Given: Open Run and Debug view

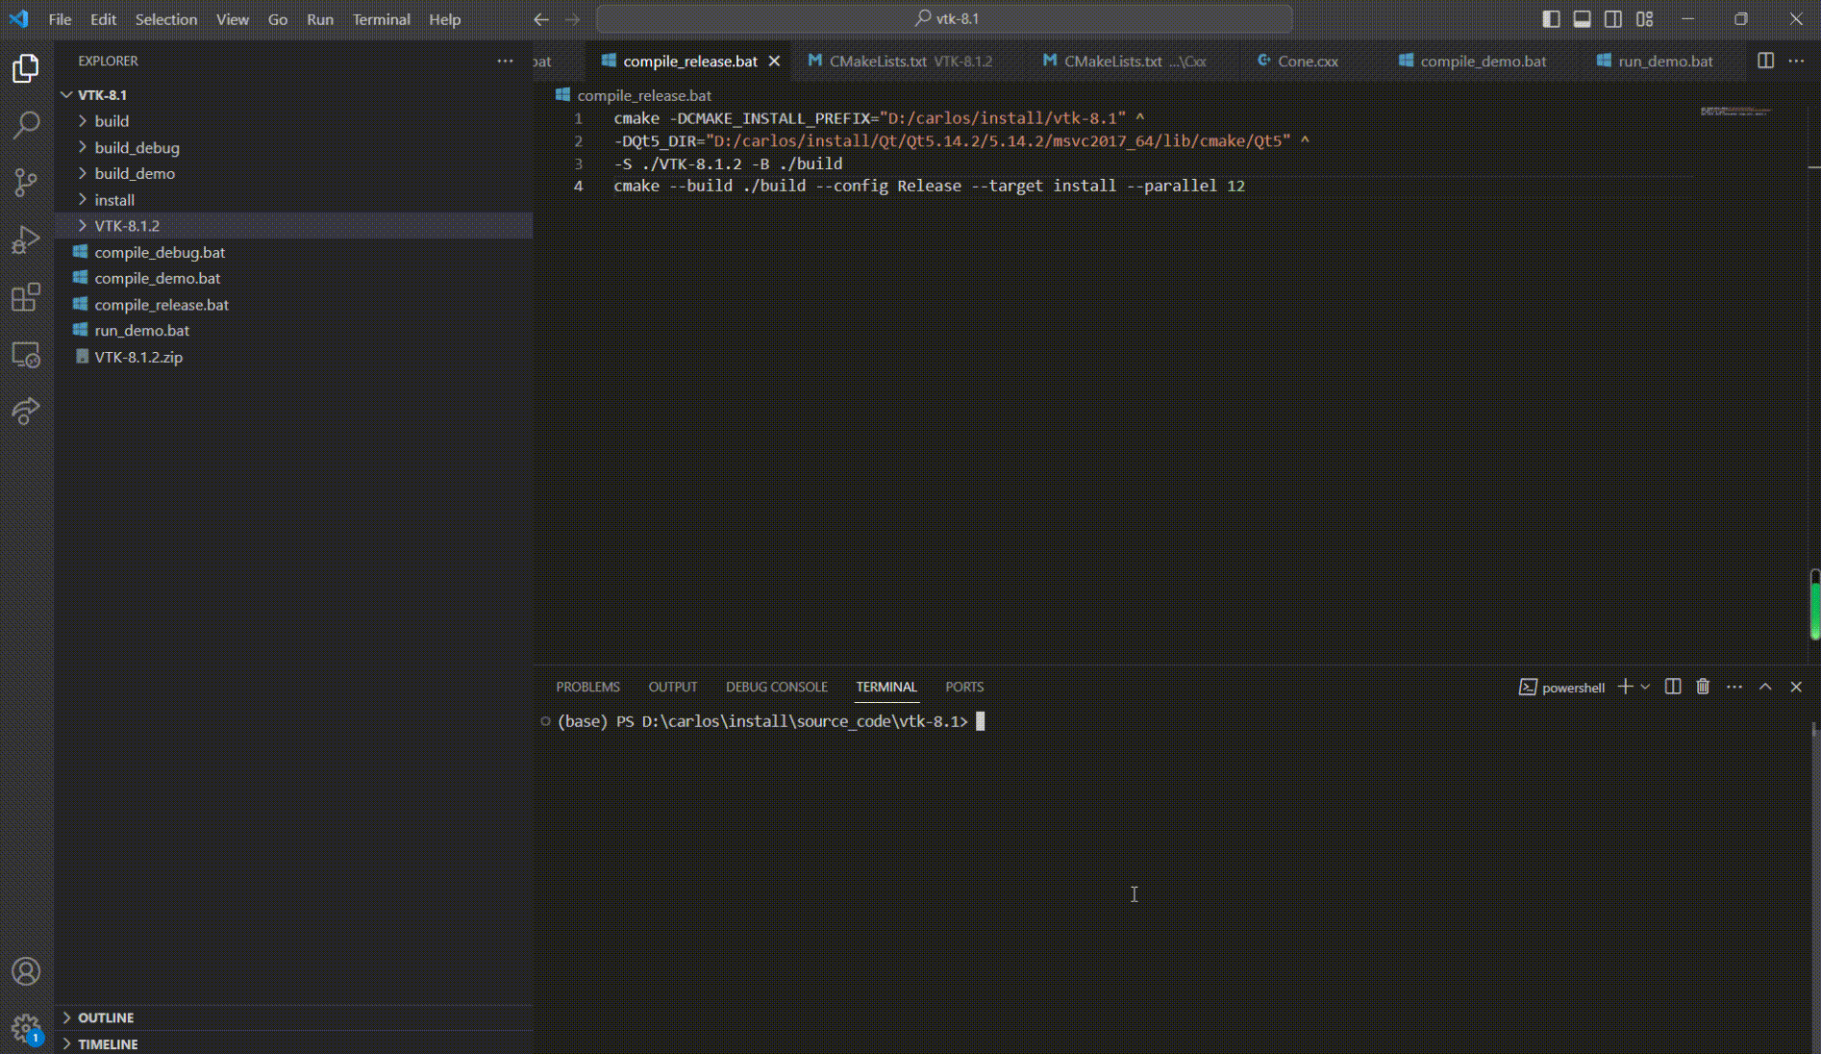Looking at the screenshot, I should tap(26, 239).
